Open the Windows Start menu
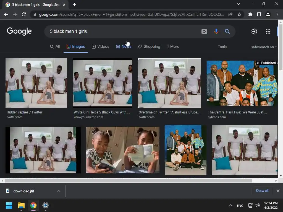The height and width of the screenshot is (212, 283). [x=9, y=205]
